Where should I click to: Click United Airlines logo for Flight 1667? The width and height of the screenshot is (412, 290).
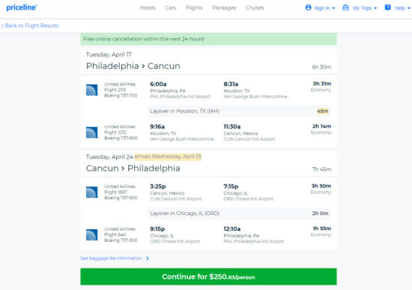pos(92,192)
